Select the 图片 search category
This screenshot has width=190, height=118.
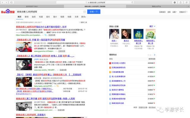click(x=55, y=17)
